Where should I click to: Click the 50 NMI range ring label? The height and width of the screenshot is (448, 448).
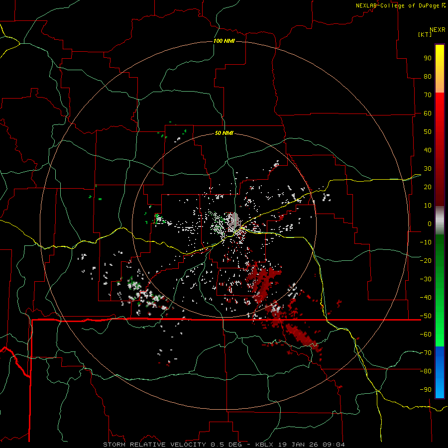(x=224, y=133)
